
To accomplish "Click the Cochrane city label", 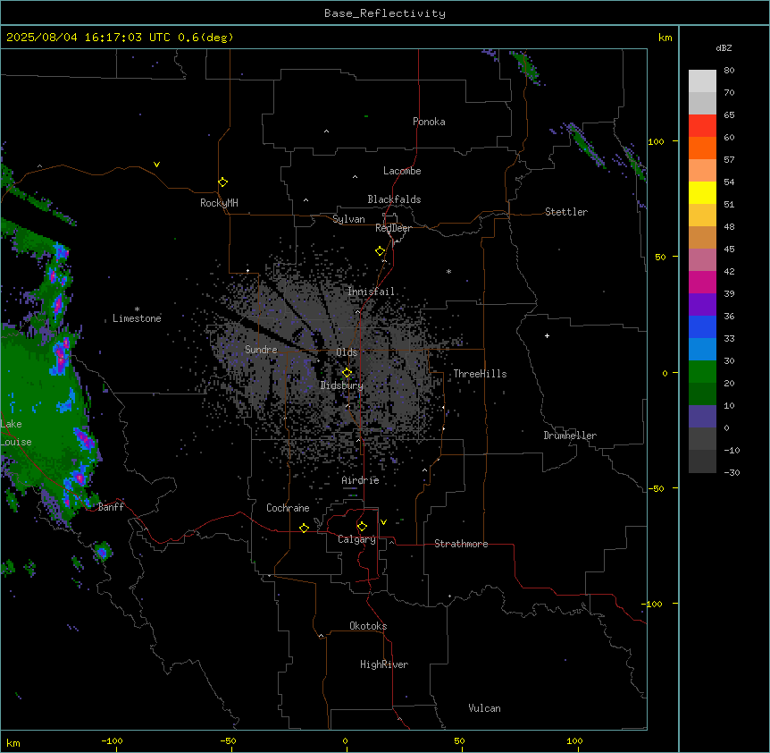I will pos(288,508).
